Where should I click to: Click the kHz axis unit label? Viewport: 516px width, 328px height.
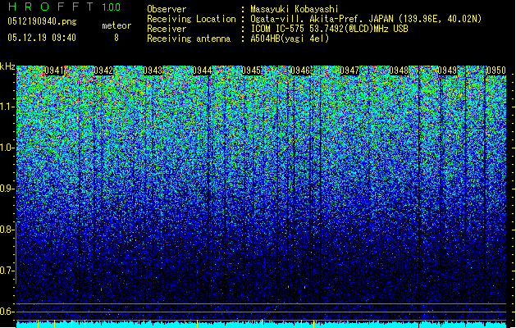[7, 66]
